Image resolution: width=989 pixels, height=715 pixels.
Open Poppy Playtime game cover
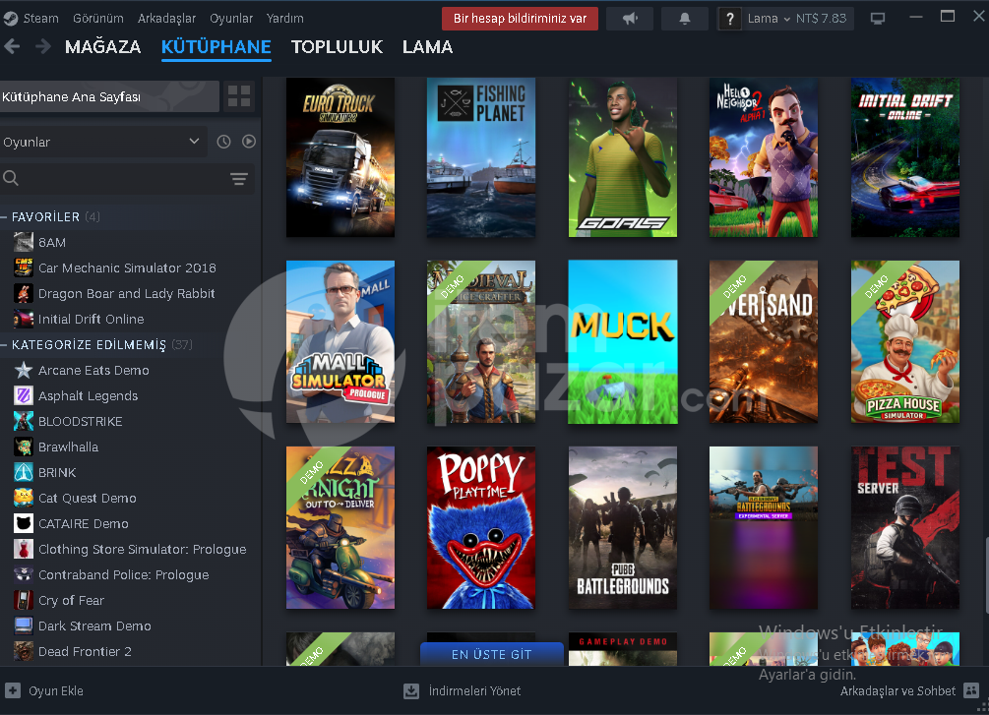[x=481, y=528]
